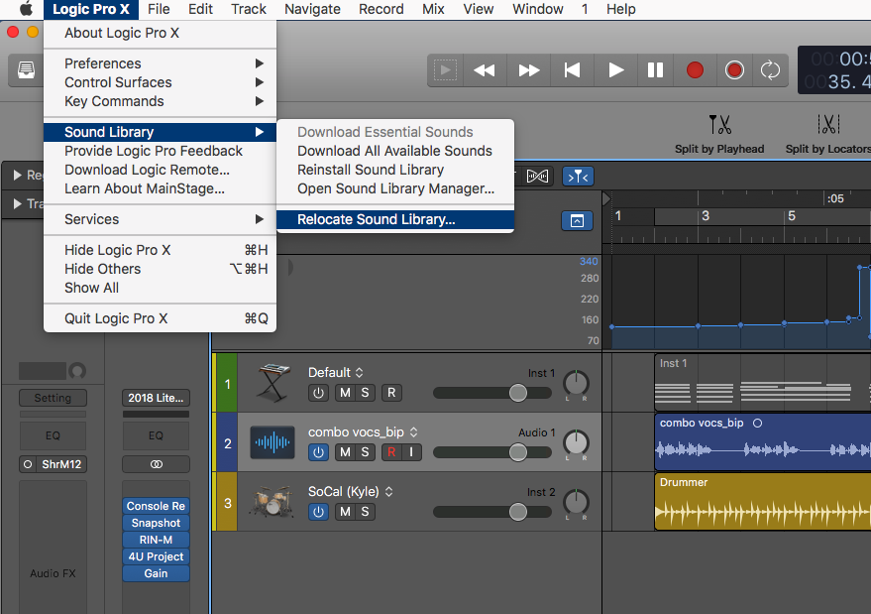Choose Reinstall Sound Library
The image size is (871, 614).
395,170
